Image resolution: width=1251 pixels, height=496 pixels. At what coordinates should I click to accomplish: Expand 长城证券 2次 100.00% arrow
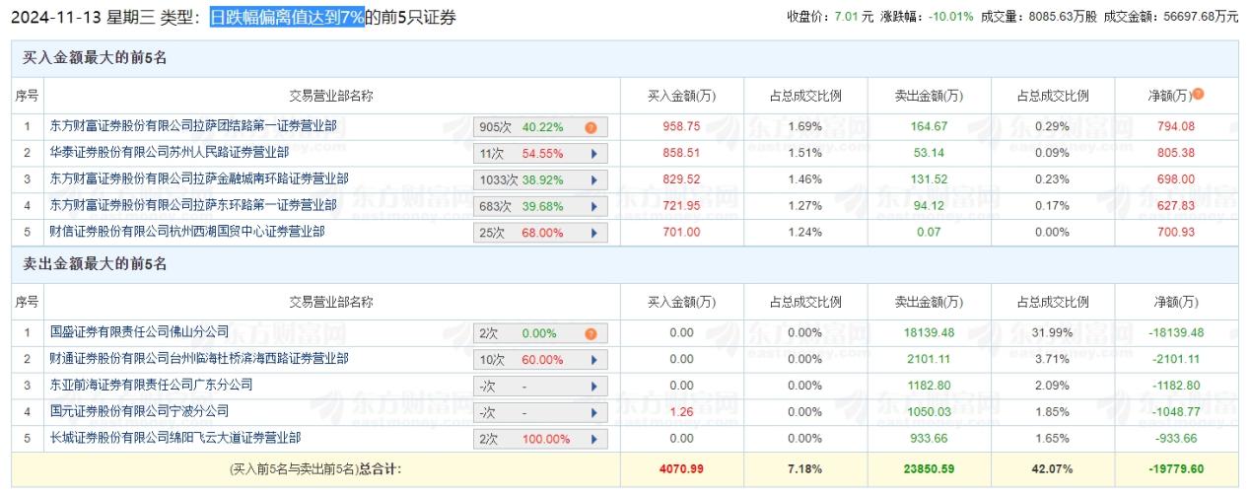[x=593, y=440]
